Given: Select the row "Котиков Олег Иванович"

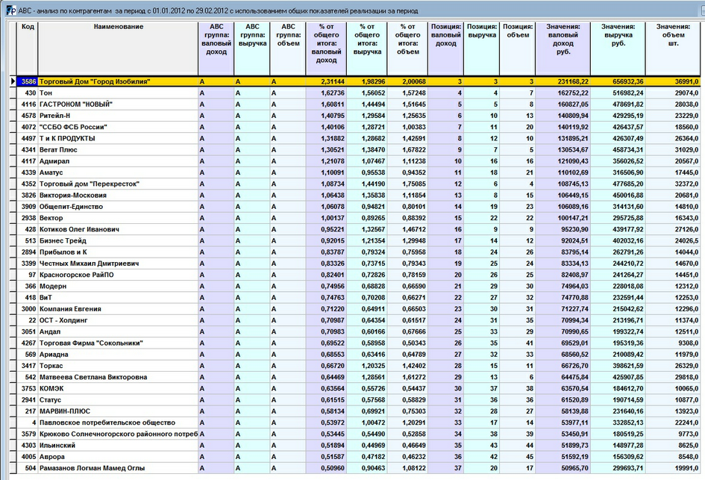Looking at the screenshot, I should [358, 229].
